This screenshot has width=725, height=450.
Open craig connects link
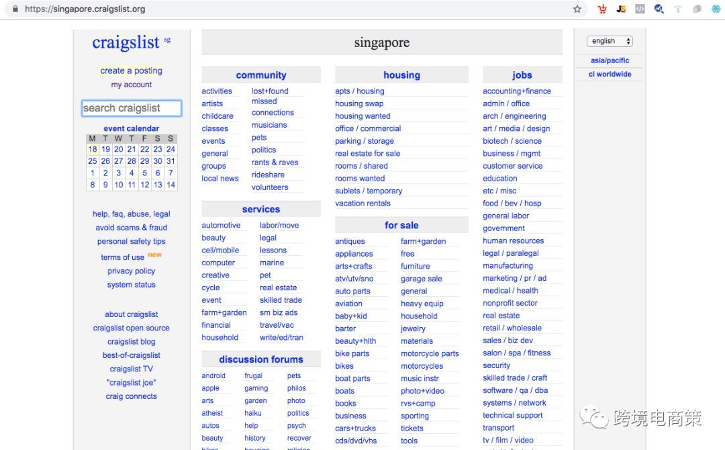(132, 396)
